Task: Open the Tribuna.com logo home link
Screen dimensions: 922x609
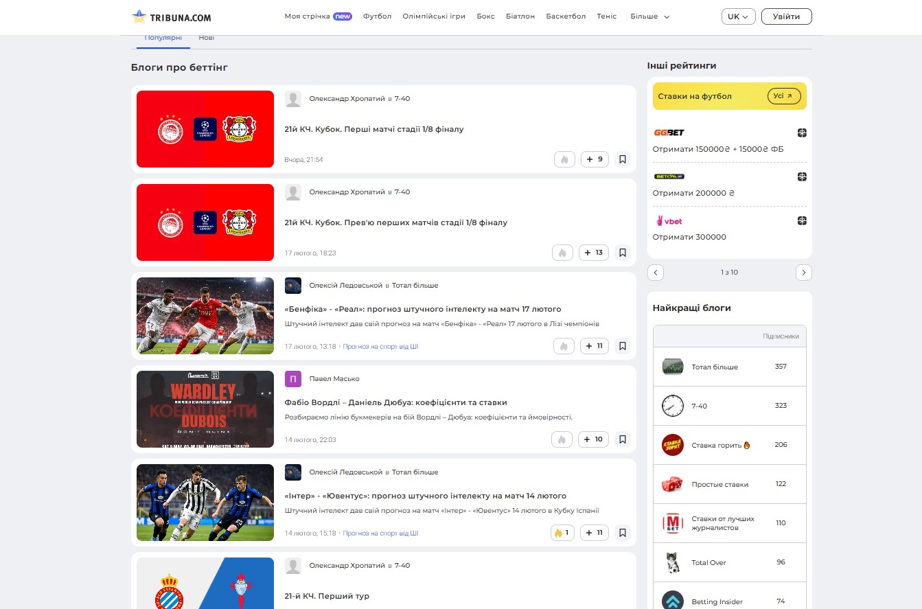Action: [x=171, y=16]
